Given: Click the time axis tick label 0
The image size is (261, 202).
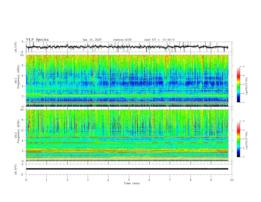Looking at the screenshot, I should point(26,180).
